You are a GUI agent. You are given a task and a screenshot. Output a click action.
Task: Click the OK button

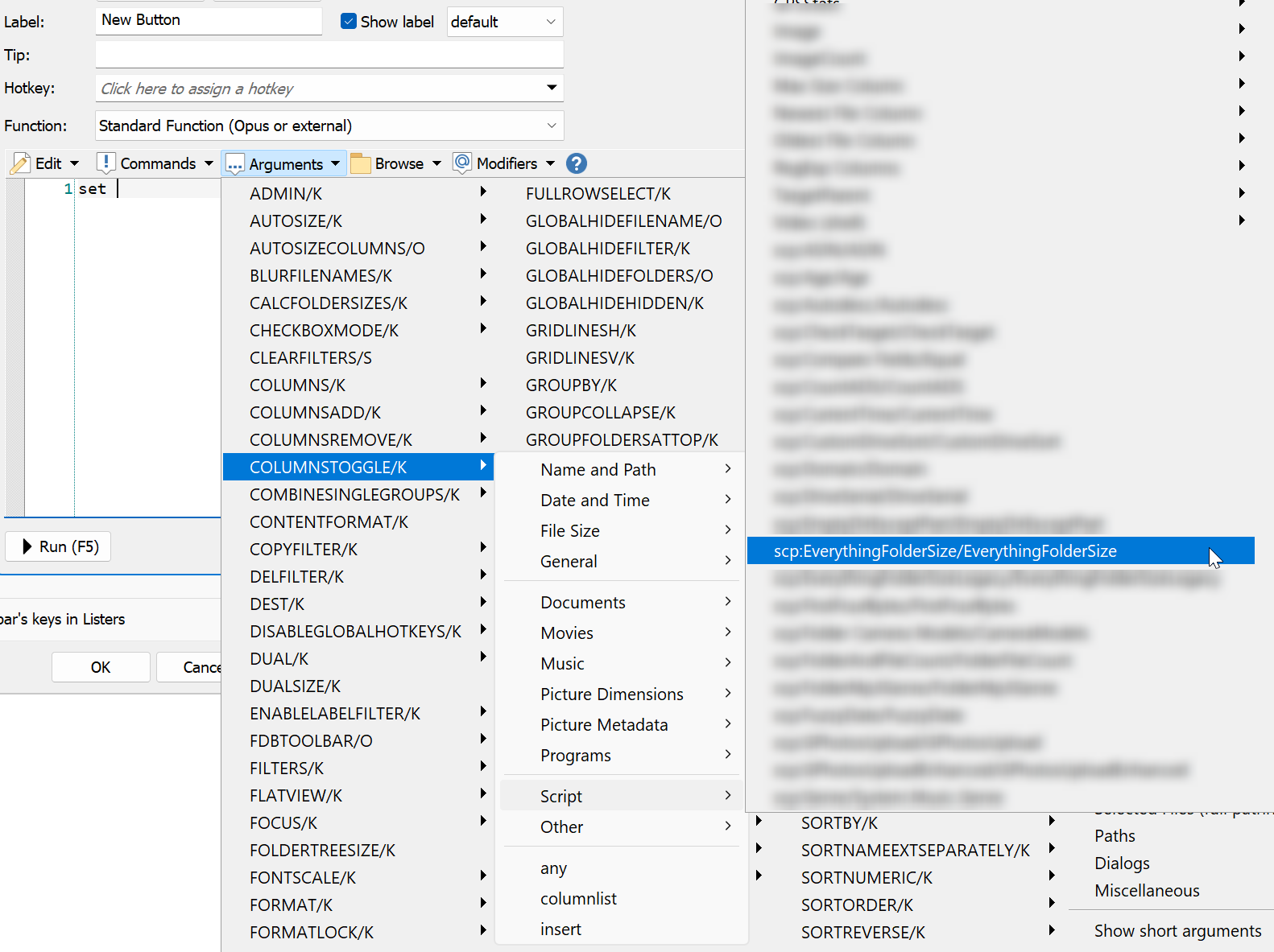(101, 667)
